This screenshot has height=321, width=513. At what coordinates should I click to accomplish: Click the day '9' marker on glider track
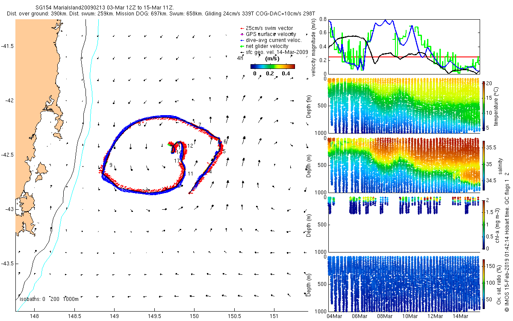point(110,165)
